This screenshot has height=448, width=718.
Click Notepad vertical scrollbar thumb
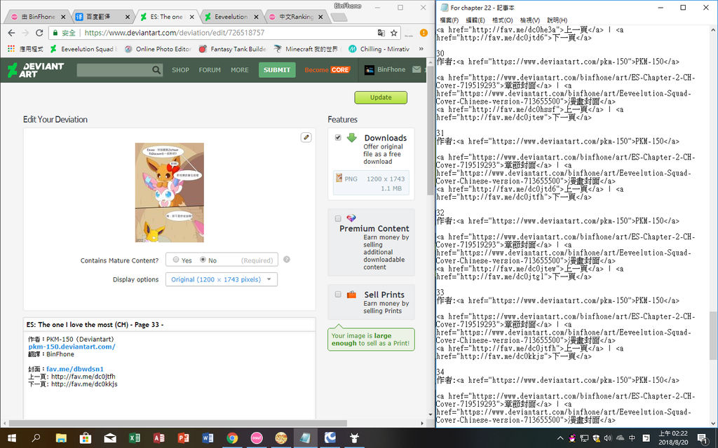[713, 335]
